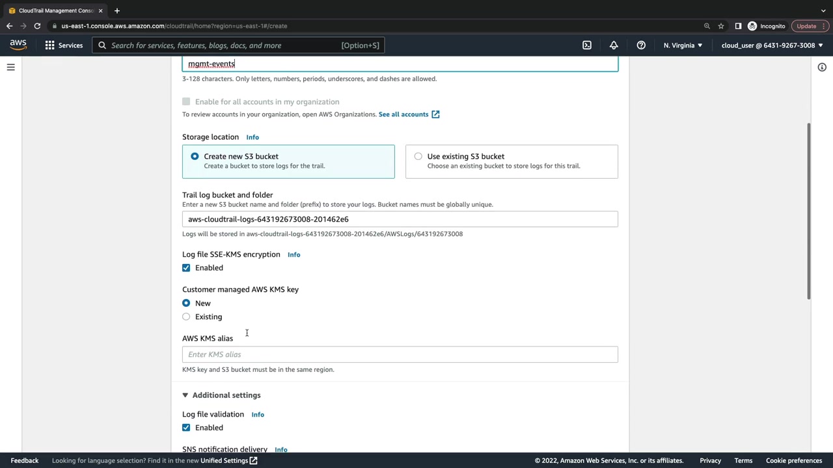This screenshot has width=833, height=468.
Task: Open the support help icon
Action: point(641,45)
